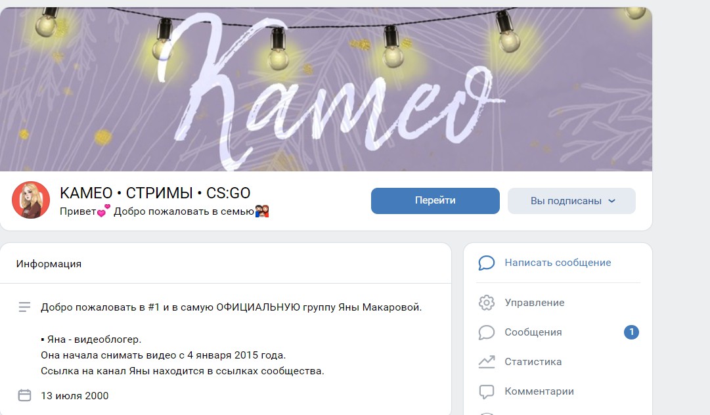Click the Информация section header
Screen dimensions: 710x415
[49, 264]
